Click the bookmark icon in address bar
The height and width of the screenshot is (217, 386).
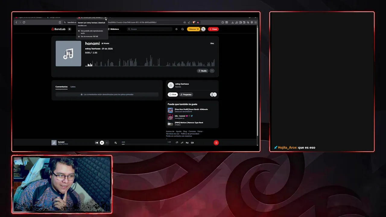point(60,22)
